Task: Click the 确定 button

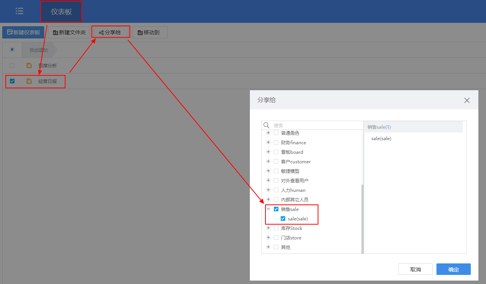Action: [x=454, y=269]
